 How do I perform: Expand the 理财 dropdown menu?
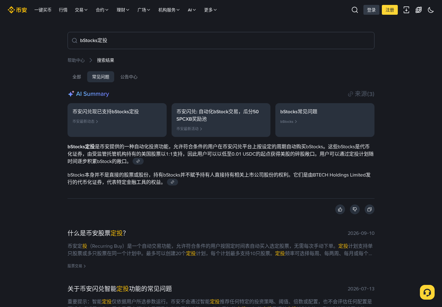123,10
